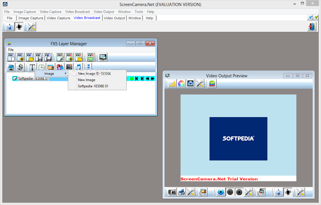Click the printer icon in preview bottom toolbar
Image resolution: width=321 pixels, height=205 pixels.
[x=181, y=192]
